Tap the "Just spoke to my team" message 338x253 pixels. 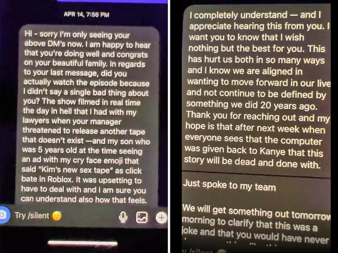(x=229, y=185)
